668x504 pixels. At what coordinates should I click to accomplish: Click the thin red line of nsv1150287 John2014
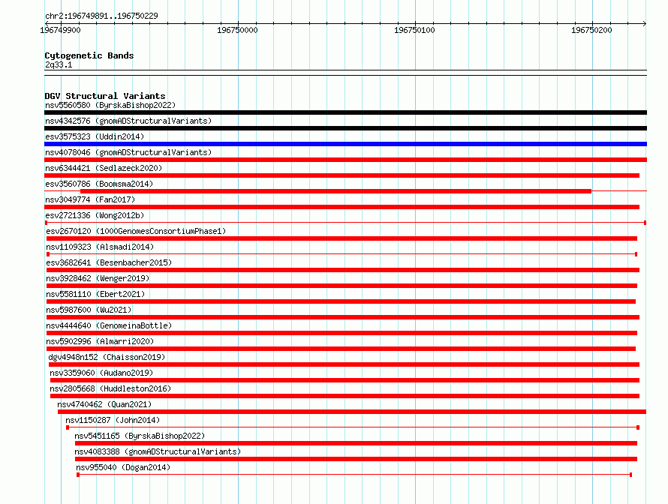coord(353,427)
